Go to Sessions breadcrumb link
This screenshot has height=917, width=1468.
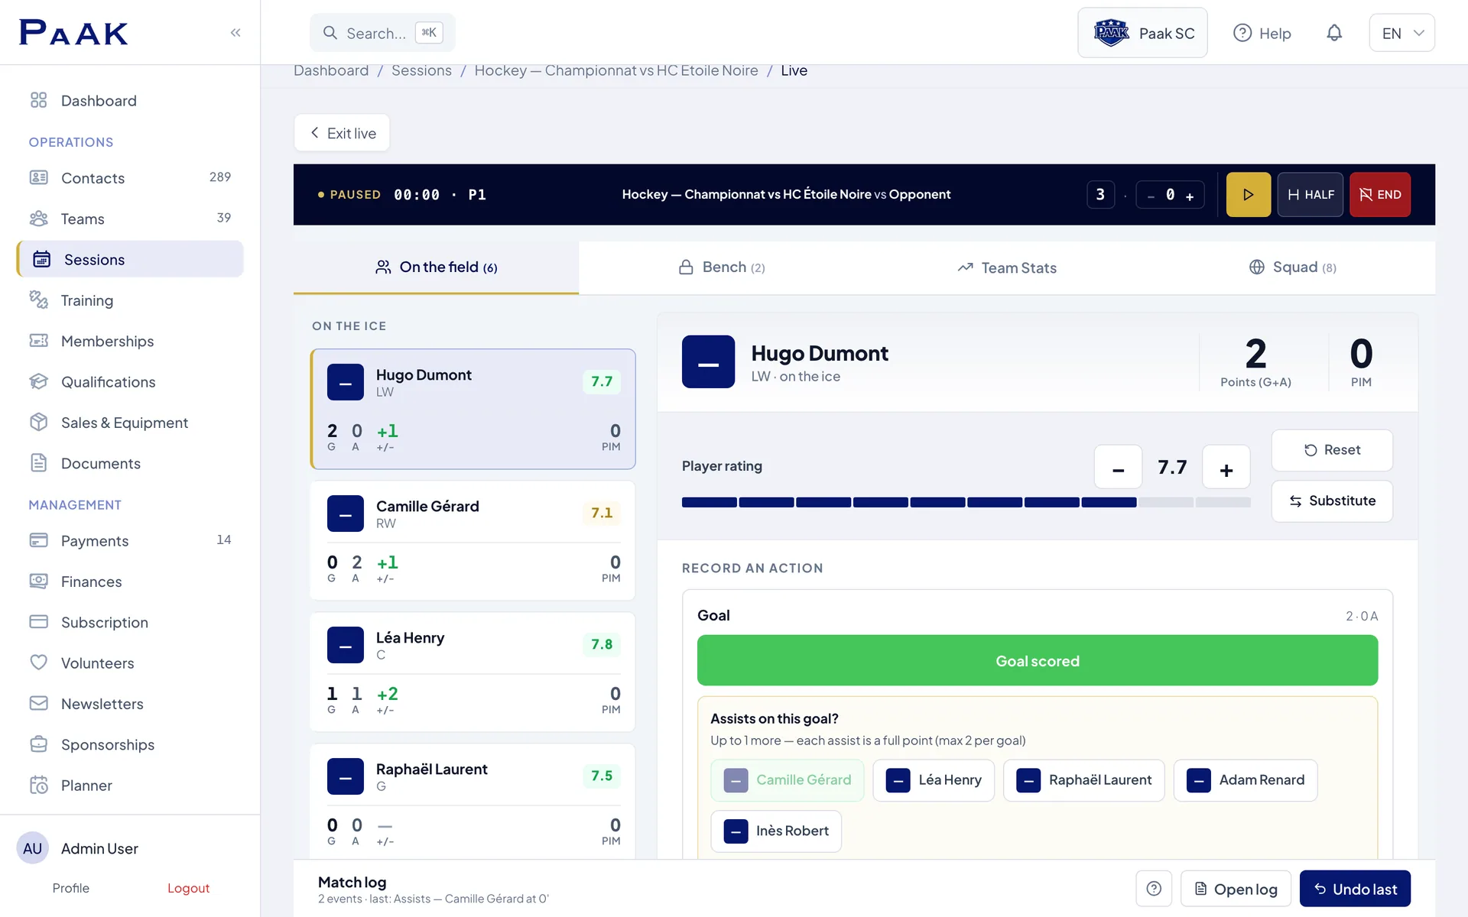click(x=421, y=70)
